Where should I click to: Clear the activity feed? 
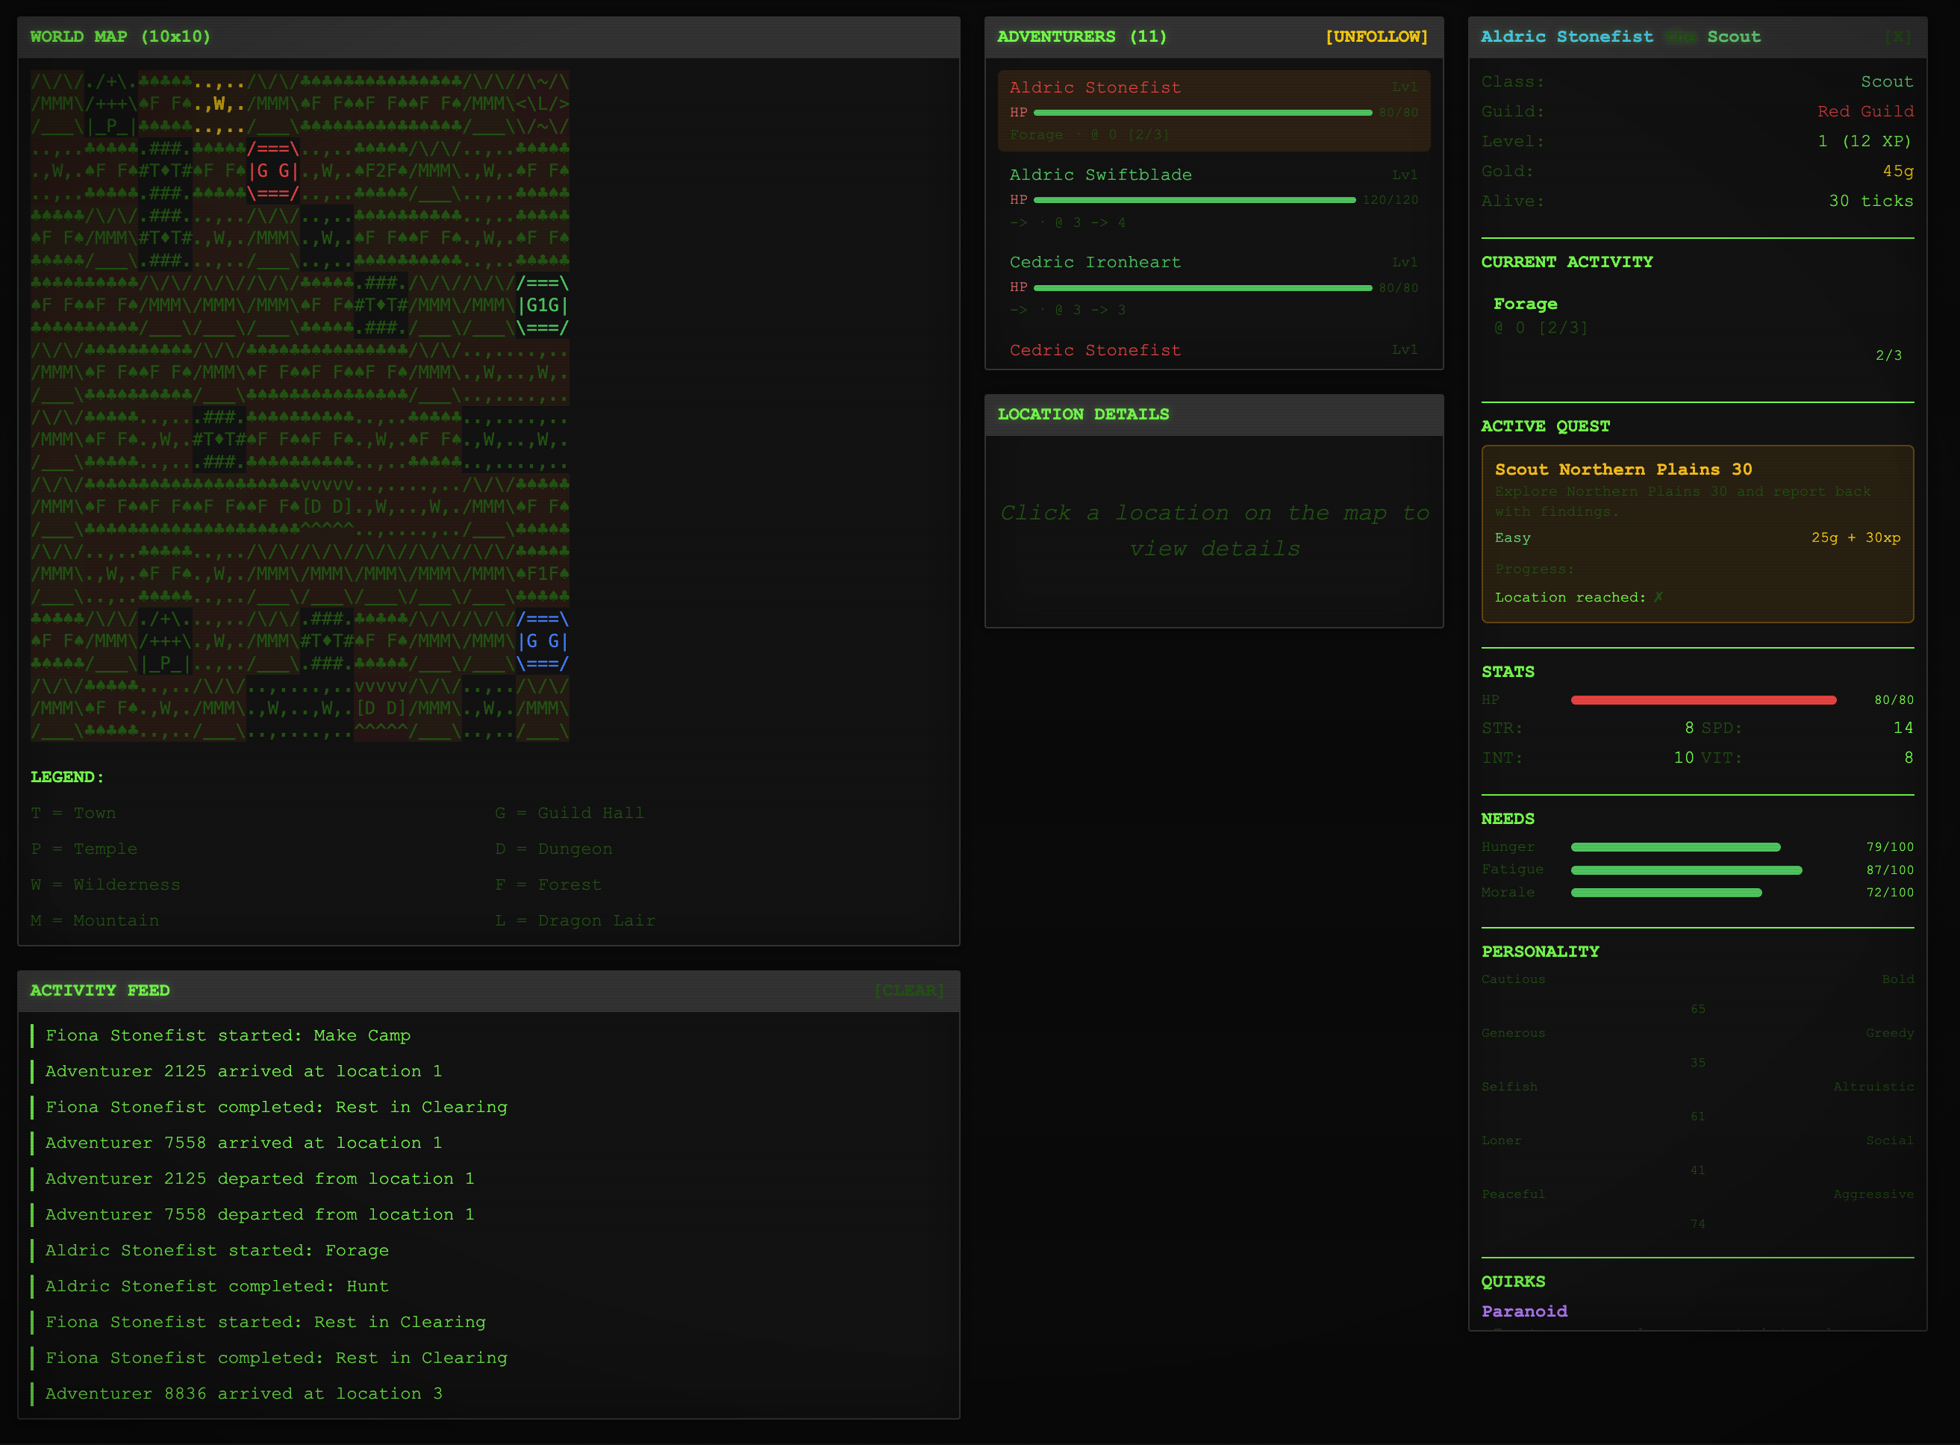[x=908, y=990]
